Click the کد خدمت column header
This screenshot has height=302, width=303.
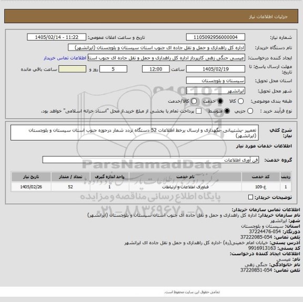pyautogui.click(x=260, y=177)
